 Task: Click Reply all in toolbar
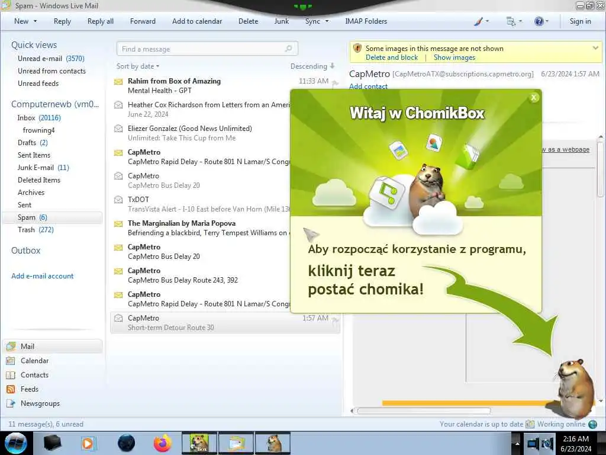pyautogui.click(x=101, y=21)
